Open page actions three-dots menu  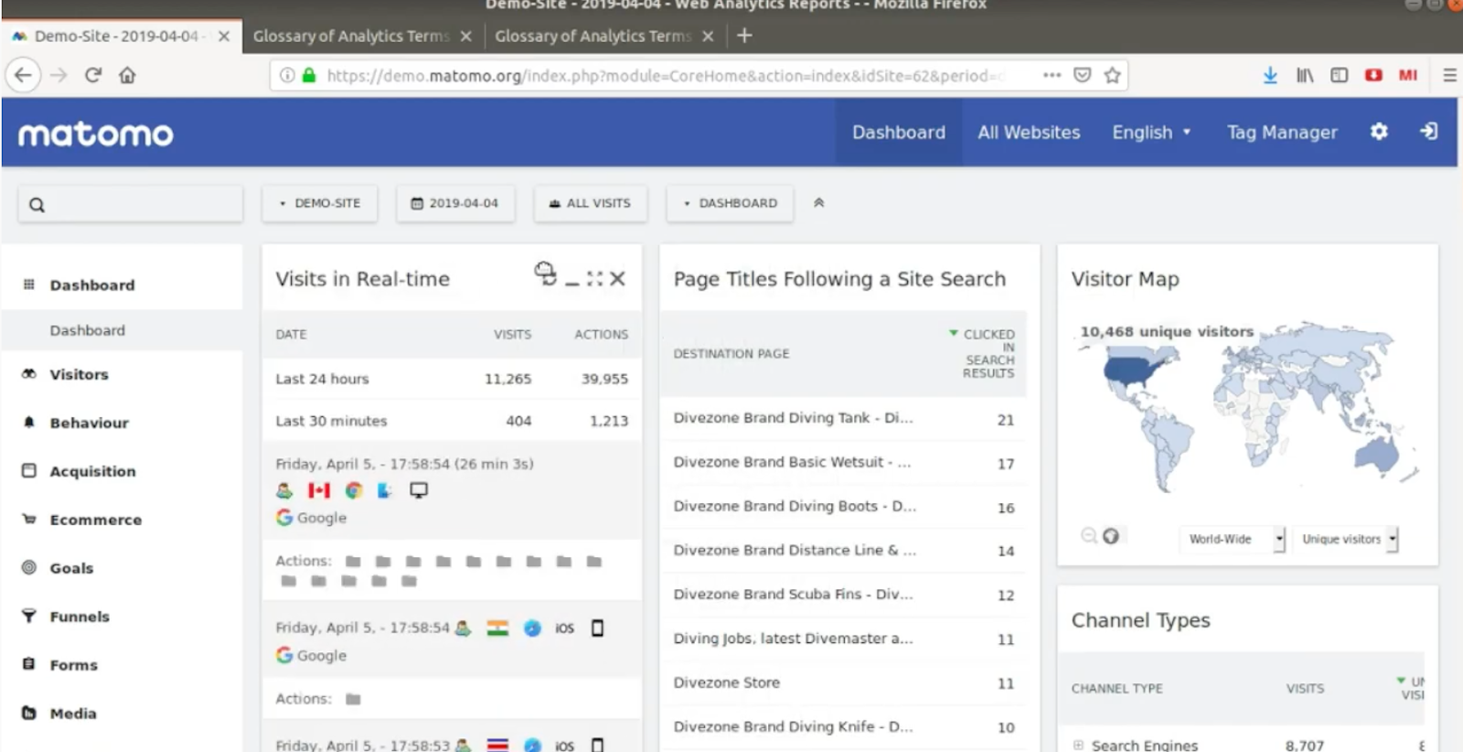click(x=1052, y=75)
